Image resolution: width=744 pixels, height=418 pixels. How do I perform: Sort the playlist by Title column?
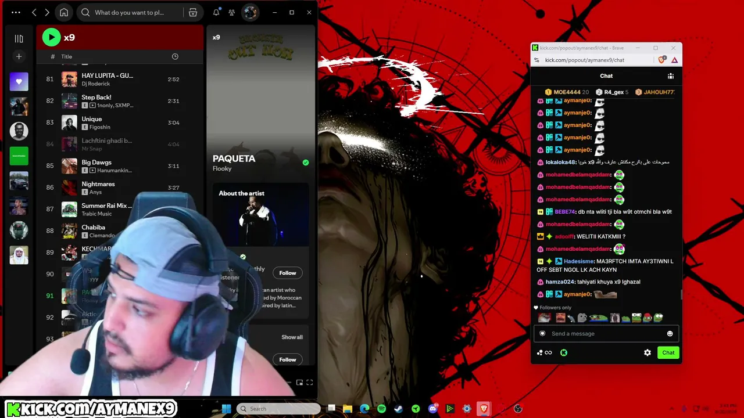coord(67,56)
